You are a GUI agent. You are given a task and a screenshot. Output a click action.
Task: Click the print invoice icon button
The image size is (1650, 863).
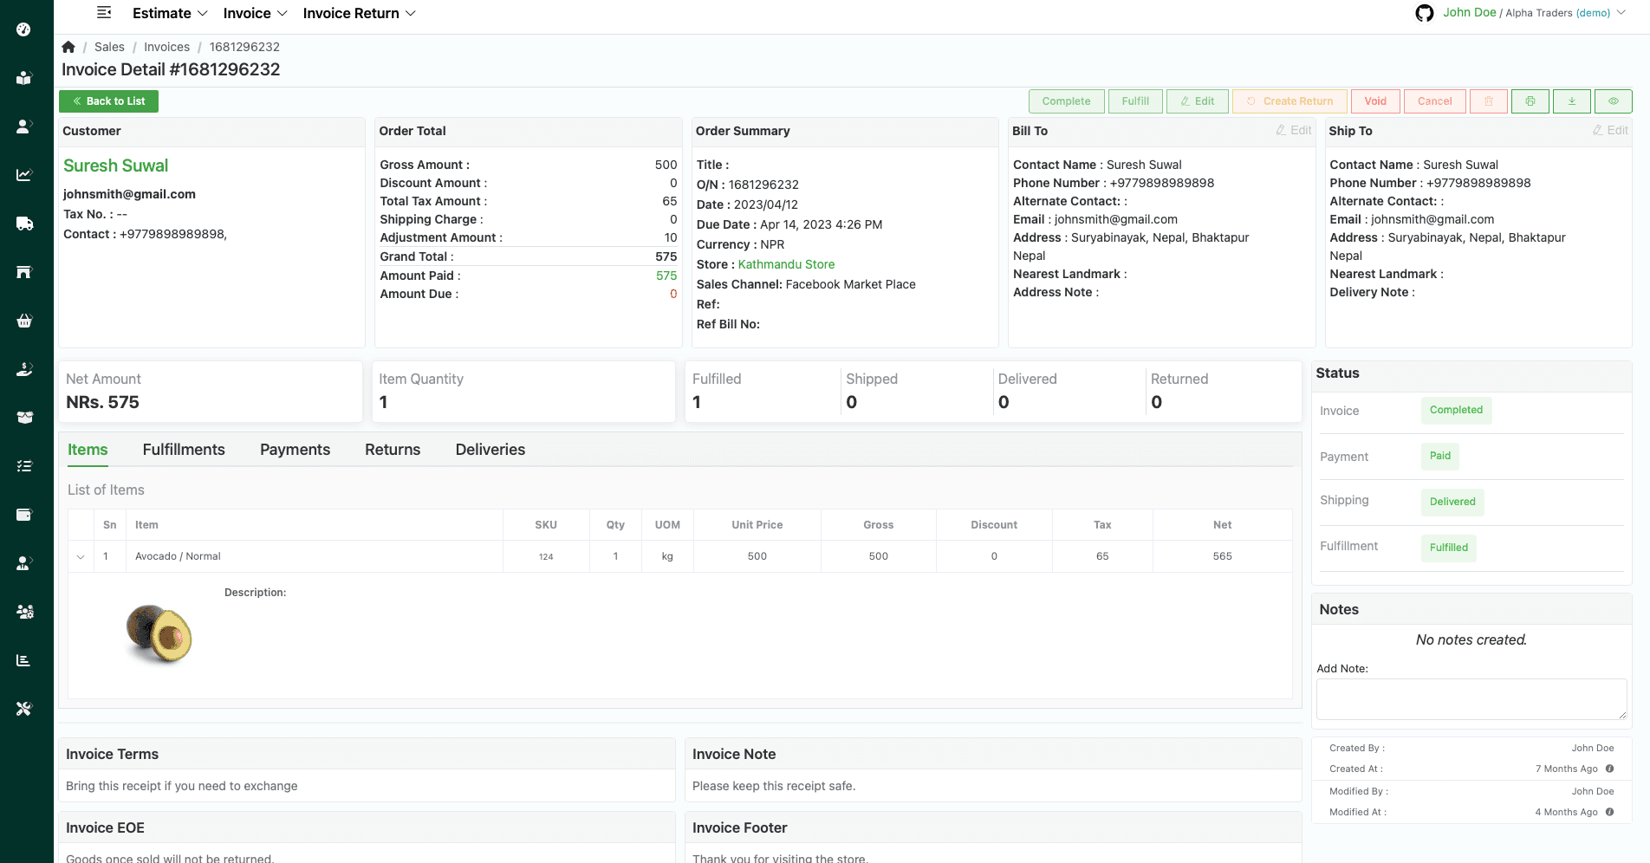coord(1530,101)
